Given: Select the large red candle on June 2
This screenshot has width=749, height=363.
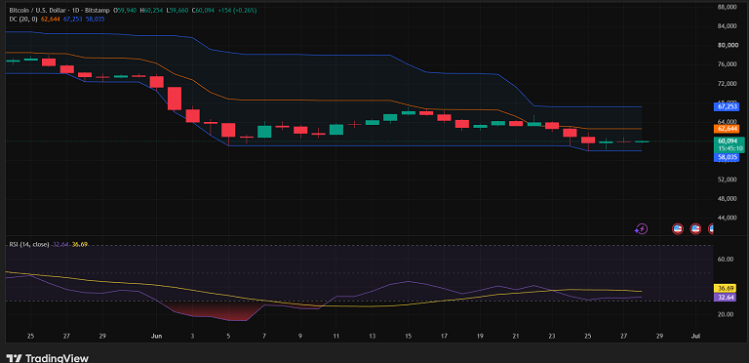Looking at the screenshot, I should [x=175, y=99].
